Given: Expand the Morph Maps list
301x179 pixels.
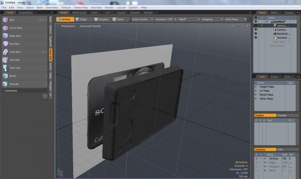Looking at the screenshot, I should click(256, 95).
